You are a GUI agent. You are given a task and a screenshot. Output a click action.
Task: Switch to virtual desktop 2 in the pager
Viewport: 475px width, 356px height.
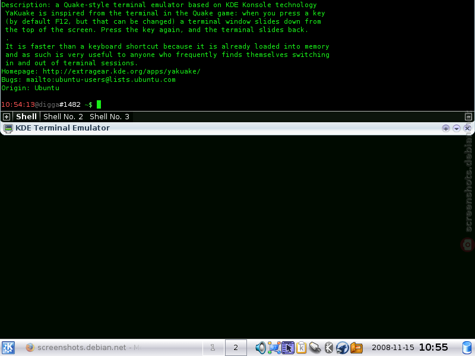coord(236,348)
